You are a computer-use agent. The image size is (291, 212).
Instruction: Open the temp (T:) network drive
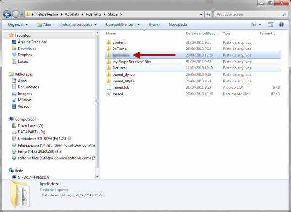click(39, 151)
